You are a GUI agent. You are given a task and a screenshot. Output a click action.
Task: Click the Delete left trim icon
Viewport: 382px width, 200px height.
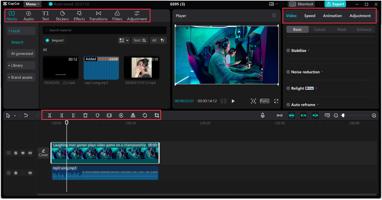click(x=62, y=116)
